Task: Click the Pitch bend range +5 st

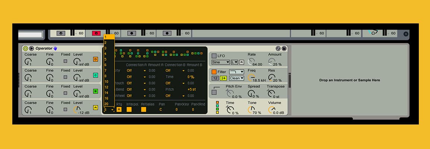Action: click(x=192, y=90)
